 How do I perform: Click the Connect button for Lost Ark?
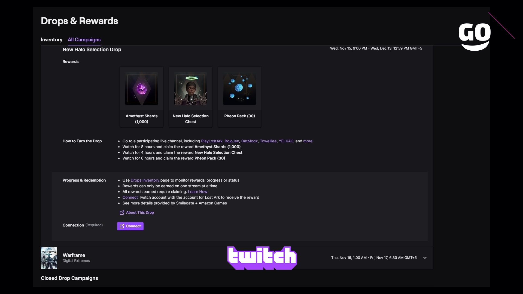(x=130, y=226)
